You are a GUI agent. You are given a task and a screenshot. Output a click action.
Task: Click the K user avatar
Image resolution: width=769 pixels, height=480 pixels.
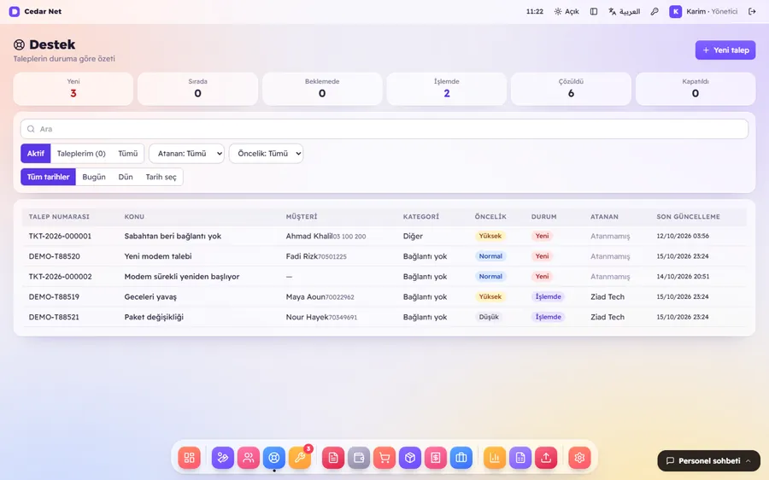tap(675, 11)
